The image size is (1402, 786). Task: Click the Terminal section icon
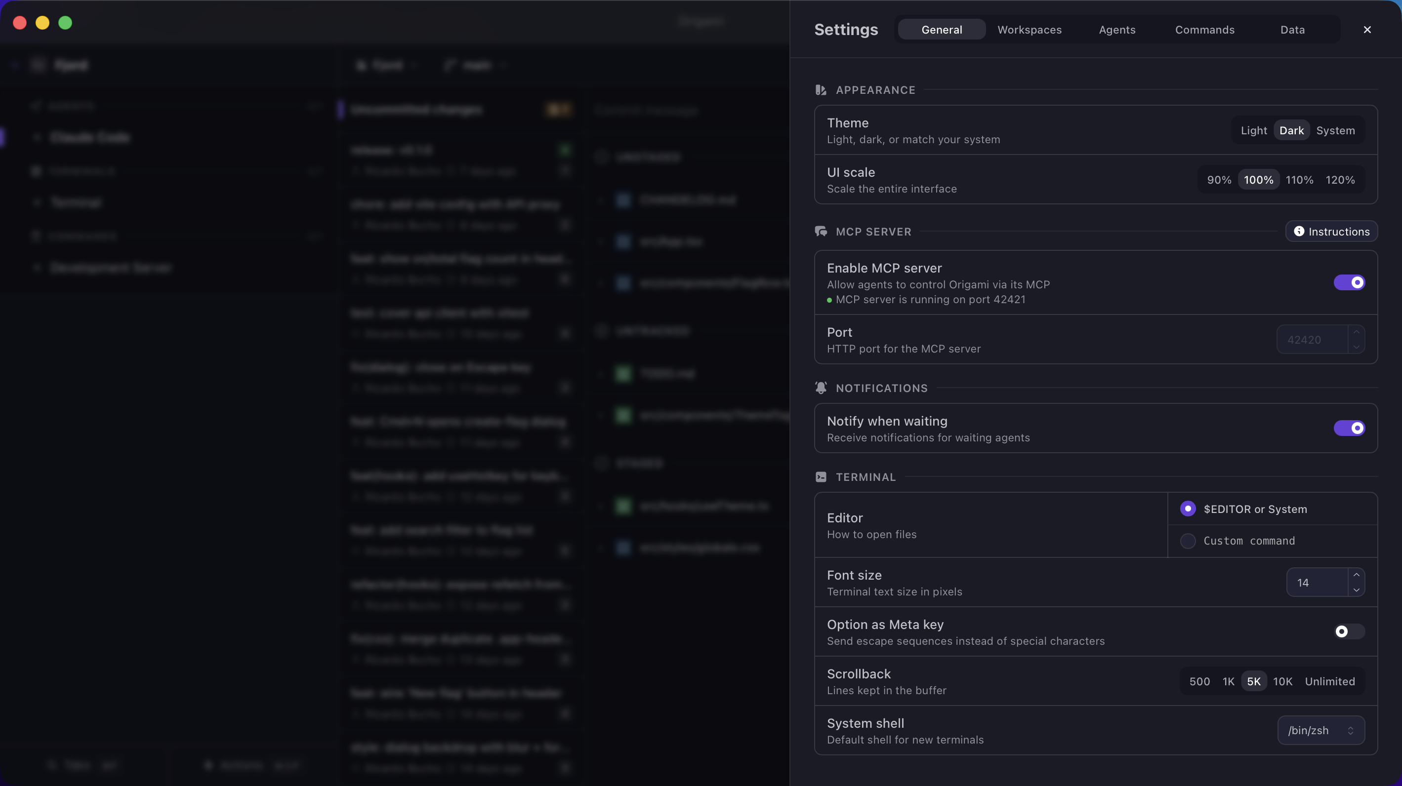coord(821,476)
